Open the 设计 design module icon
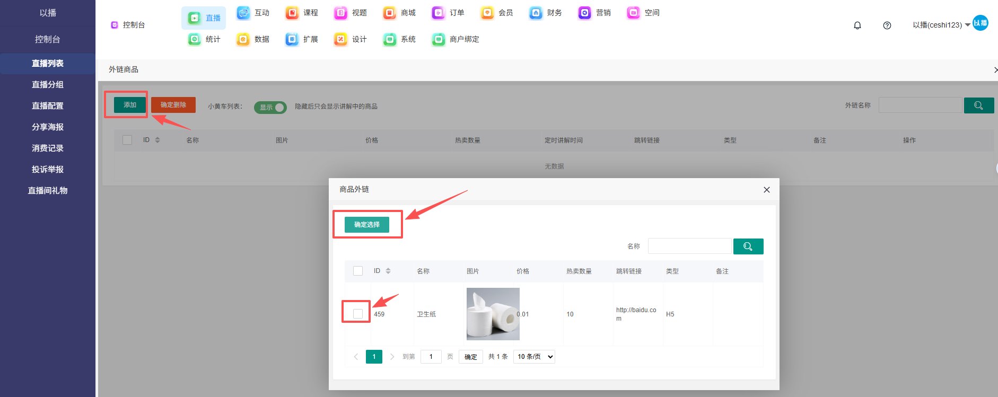The width and height of the screenshot is (998, 397). coord(341,39)
